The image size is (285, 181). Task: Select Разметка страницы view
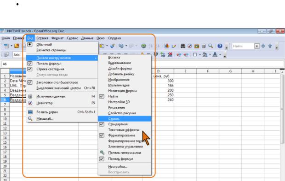51,50
